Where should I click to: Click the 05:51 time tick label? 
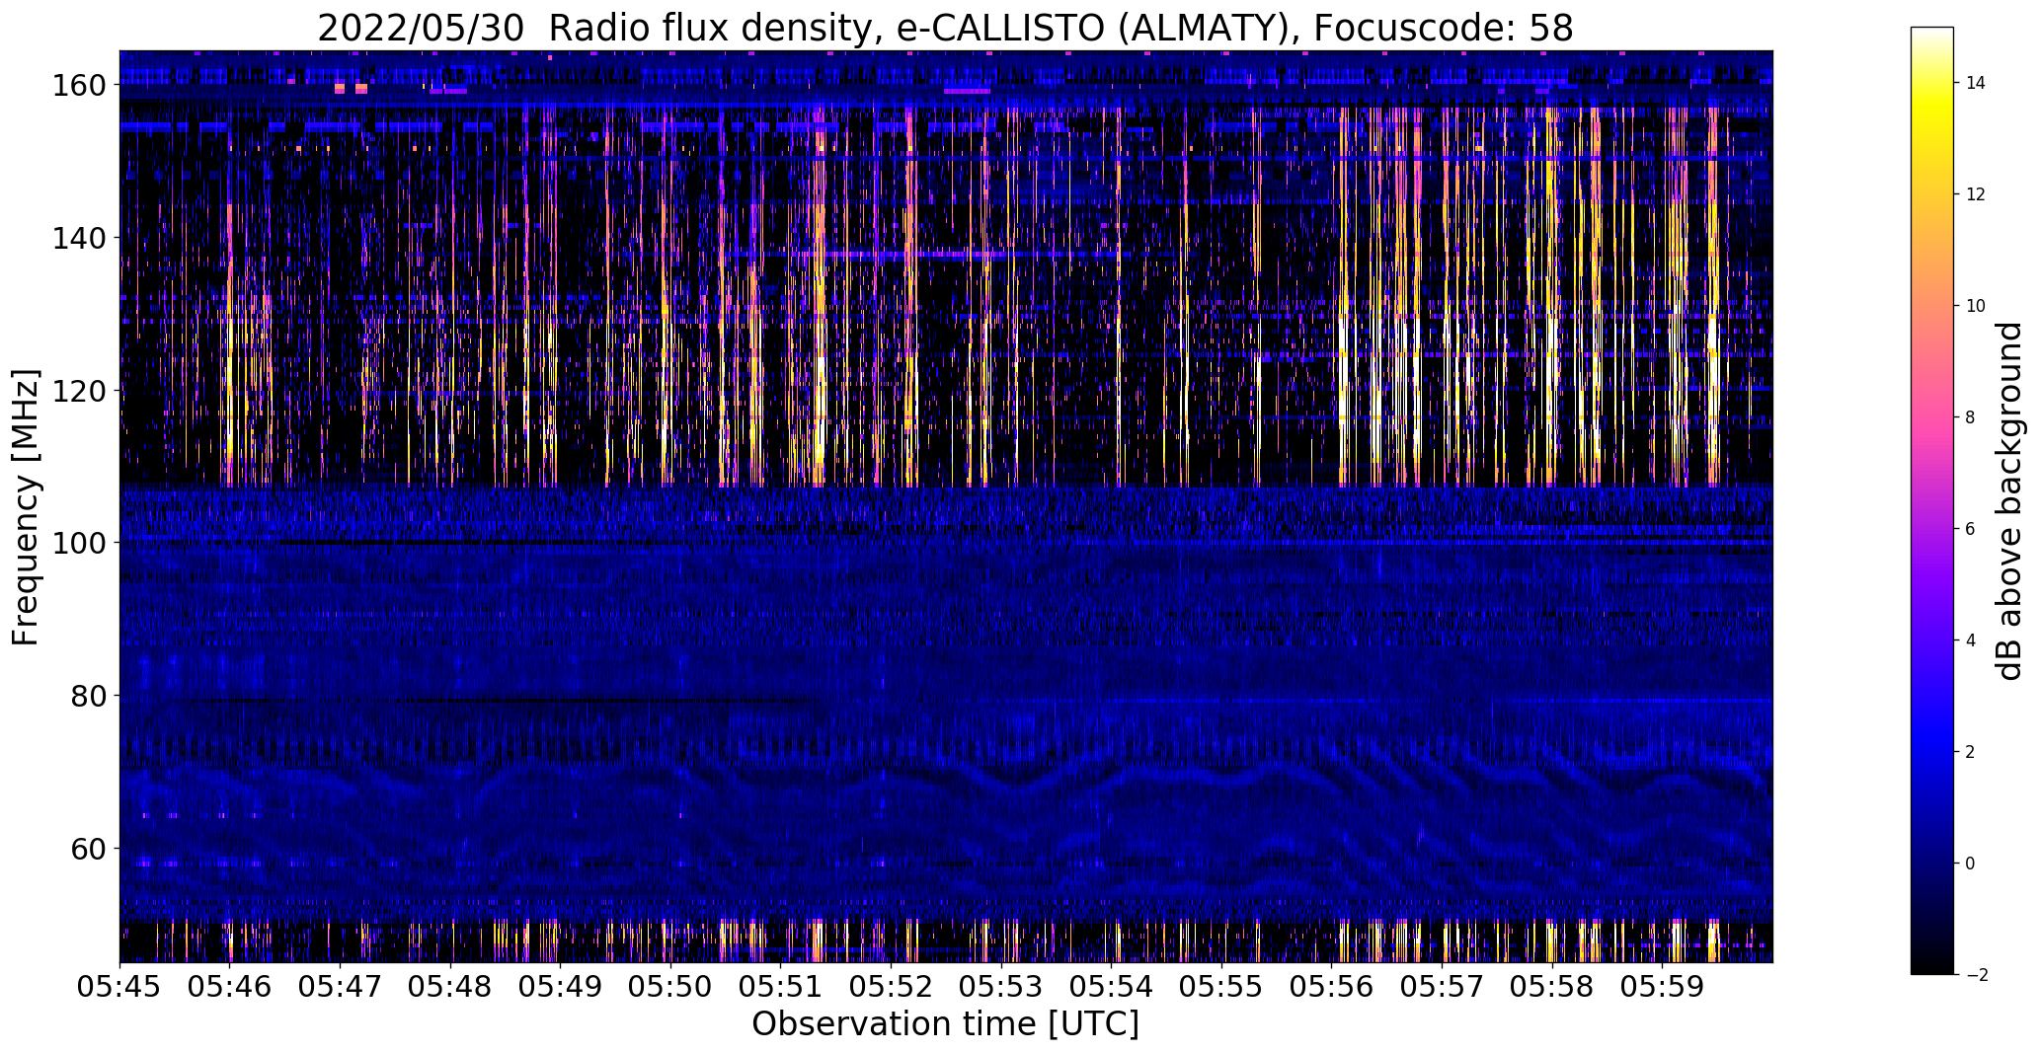781,986
